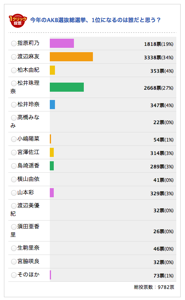Select the 横山由依 radio button

pyautogui.click(x=13, y=179)
